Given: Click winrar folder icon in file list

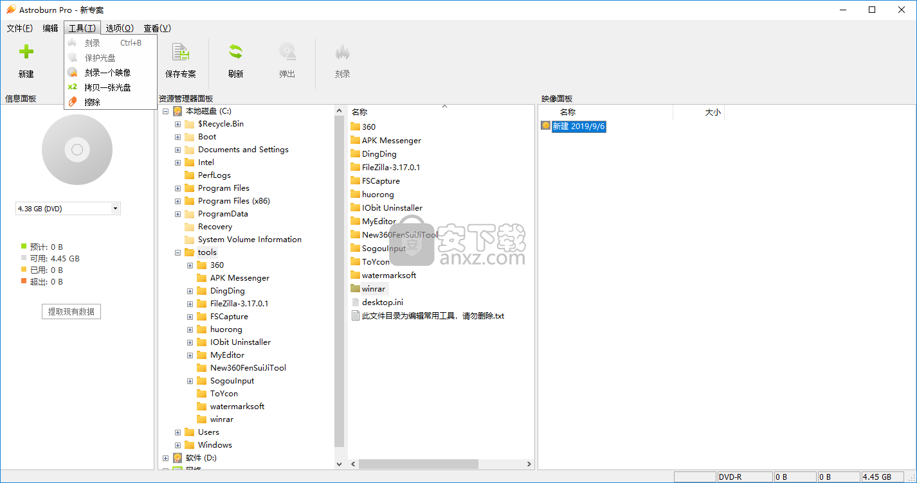Looking at the screenshot, I should [355, 288].
